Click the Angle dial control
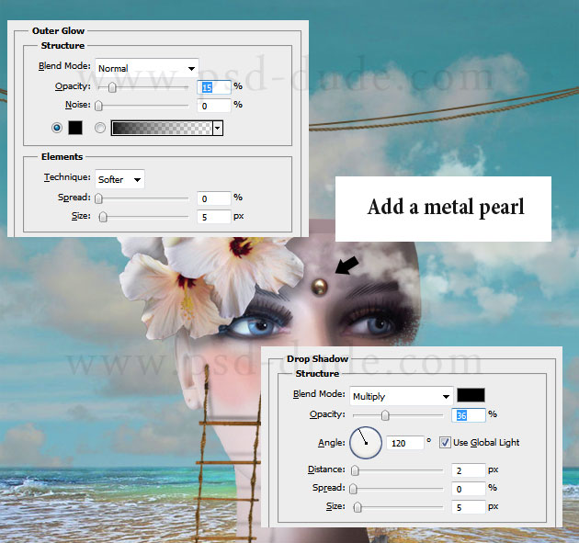 (x=366, y=443)
